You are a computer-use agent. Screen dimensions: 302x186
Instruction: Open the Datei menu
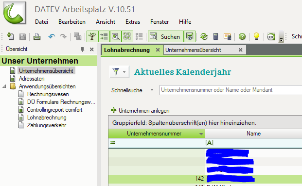coord(42,22)
